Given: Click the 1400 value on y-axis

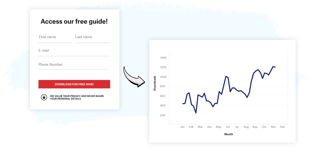Looking at the screenshot, I should click(163, 58).
